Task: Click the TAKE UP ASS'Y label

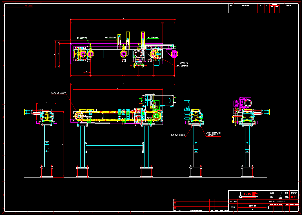Action: pyautogui.click(x=58, y=93)
